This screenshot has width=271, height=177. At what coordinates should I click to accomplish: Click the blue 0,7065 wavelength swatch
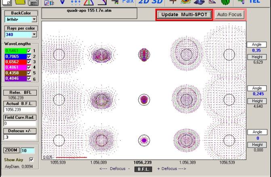click(x=16, y=56)
